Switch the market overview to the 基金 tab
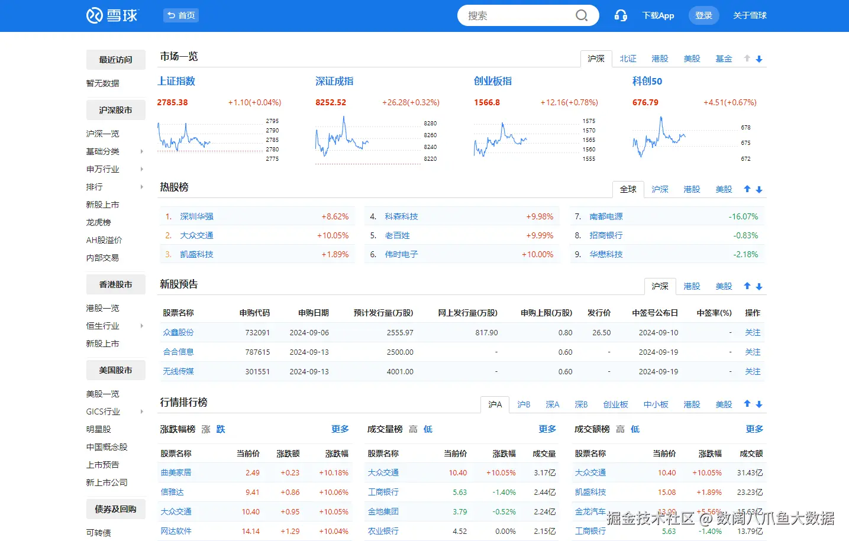Image resolution: width=849 pixels, height=541 pixels. (x=724, y=59)
